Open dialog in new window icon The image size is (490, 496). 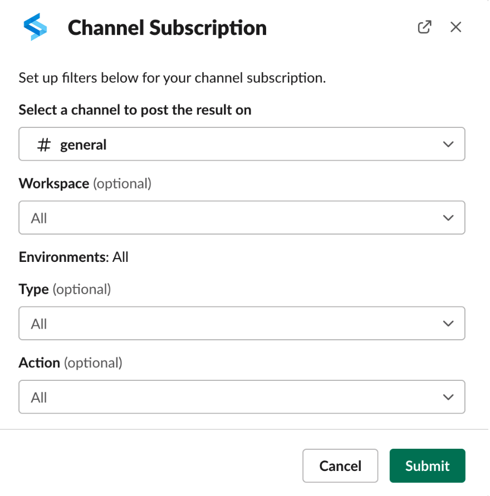[x=424, y=27]
